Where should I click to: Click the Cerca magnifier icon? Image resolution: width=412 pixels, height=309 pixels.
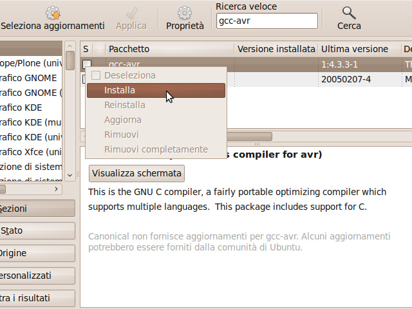[x=349, y=13]
